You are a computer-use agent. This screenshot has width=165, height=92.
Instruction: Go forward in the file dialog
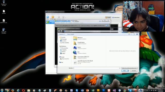point(61,31)
